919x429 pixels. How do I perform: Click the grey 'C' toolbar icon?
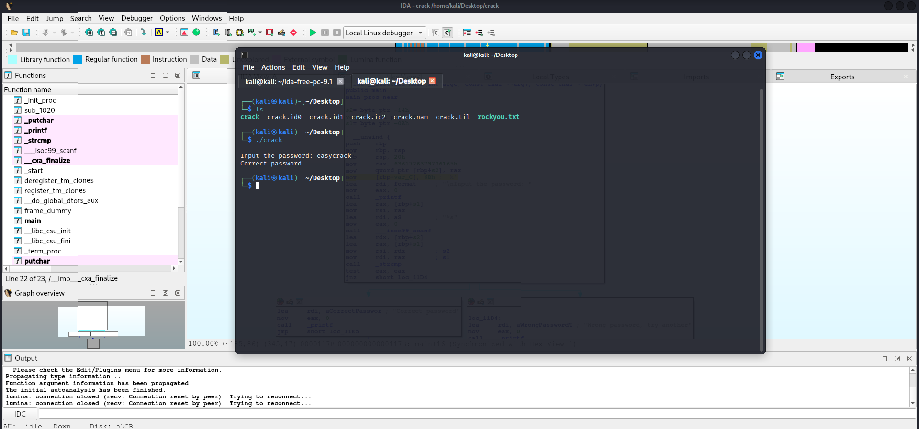pyautogui.click(x=436, y=33)
